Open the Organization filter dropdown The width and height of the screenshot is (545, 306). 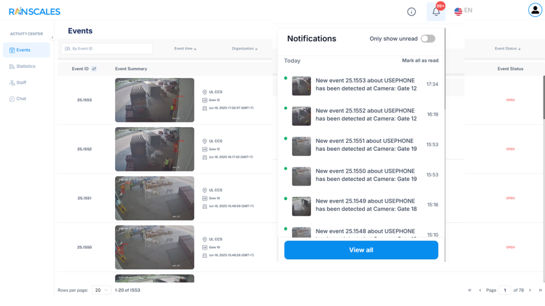pos(245,48)
